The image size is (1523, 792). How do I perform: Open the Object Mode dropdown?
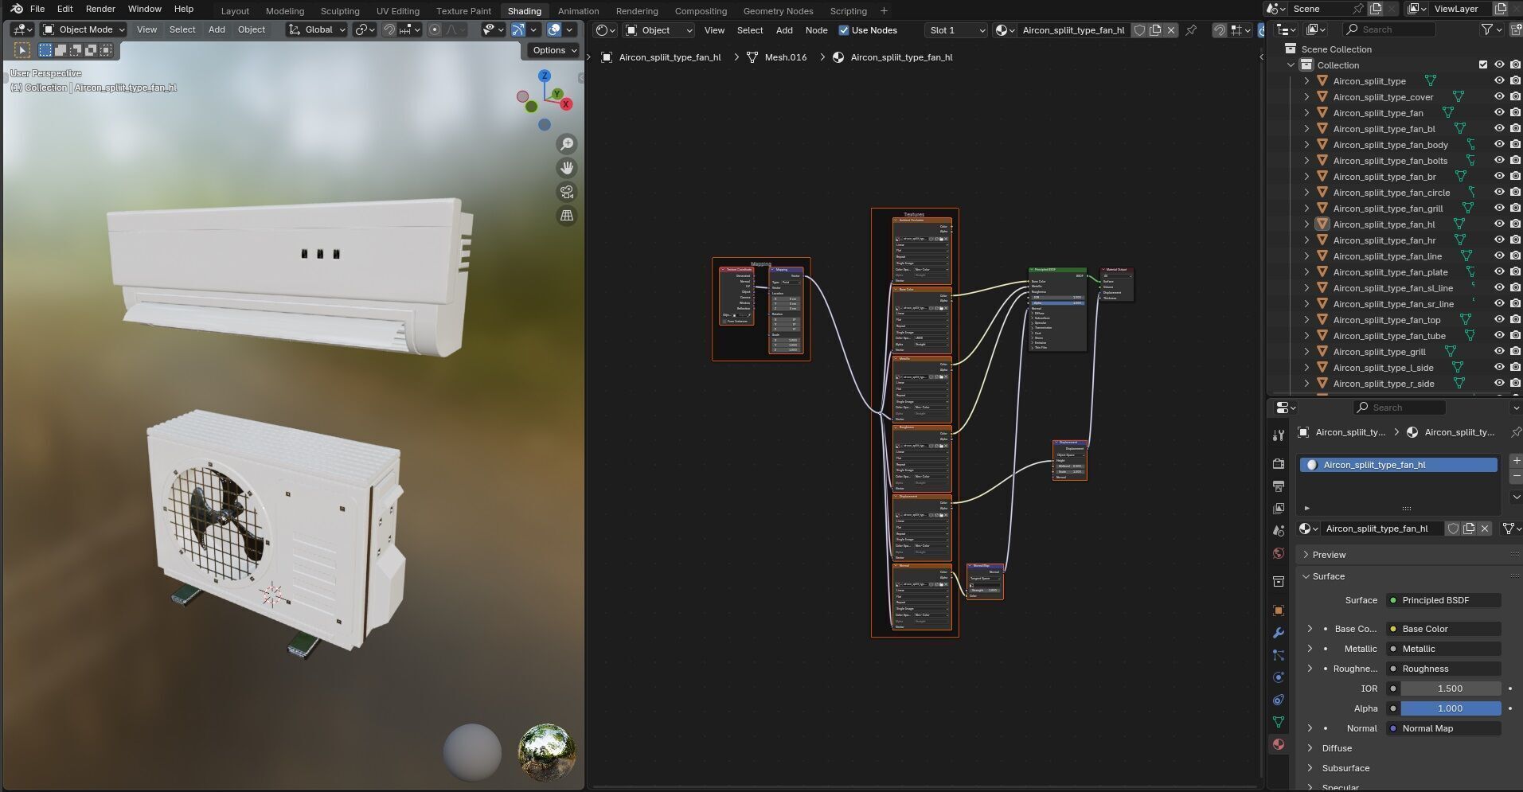[x=84, y=29]
